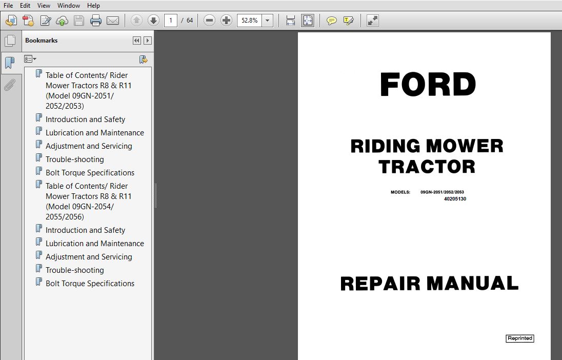562x360 pixels.
Task: Click the page number field
Action: [171, 21]
